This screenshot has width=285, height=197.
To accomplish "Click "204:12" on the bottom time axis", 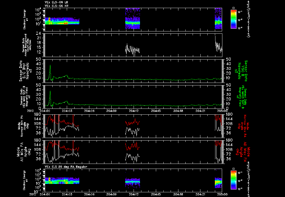I will pyautogui.click(x=134, y=194).
